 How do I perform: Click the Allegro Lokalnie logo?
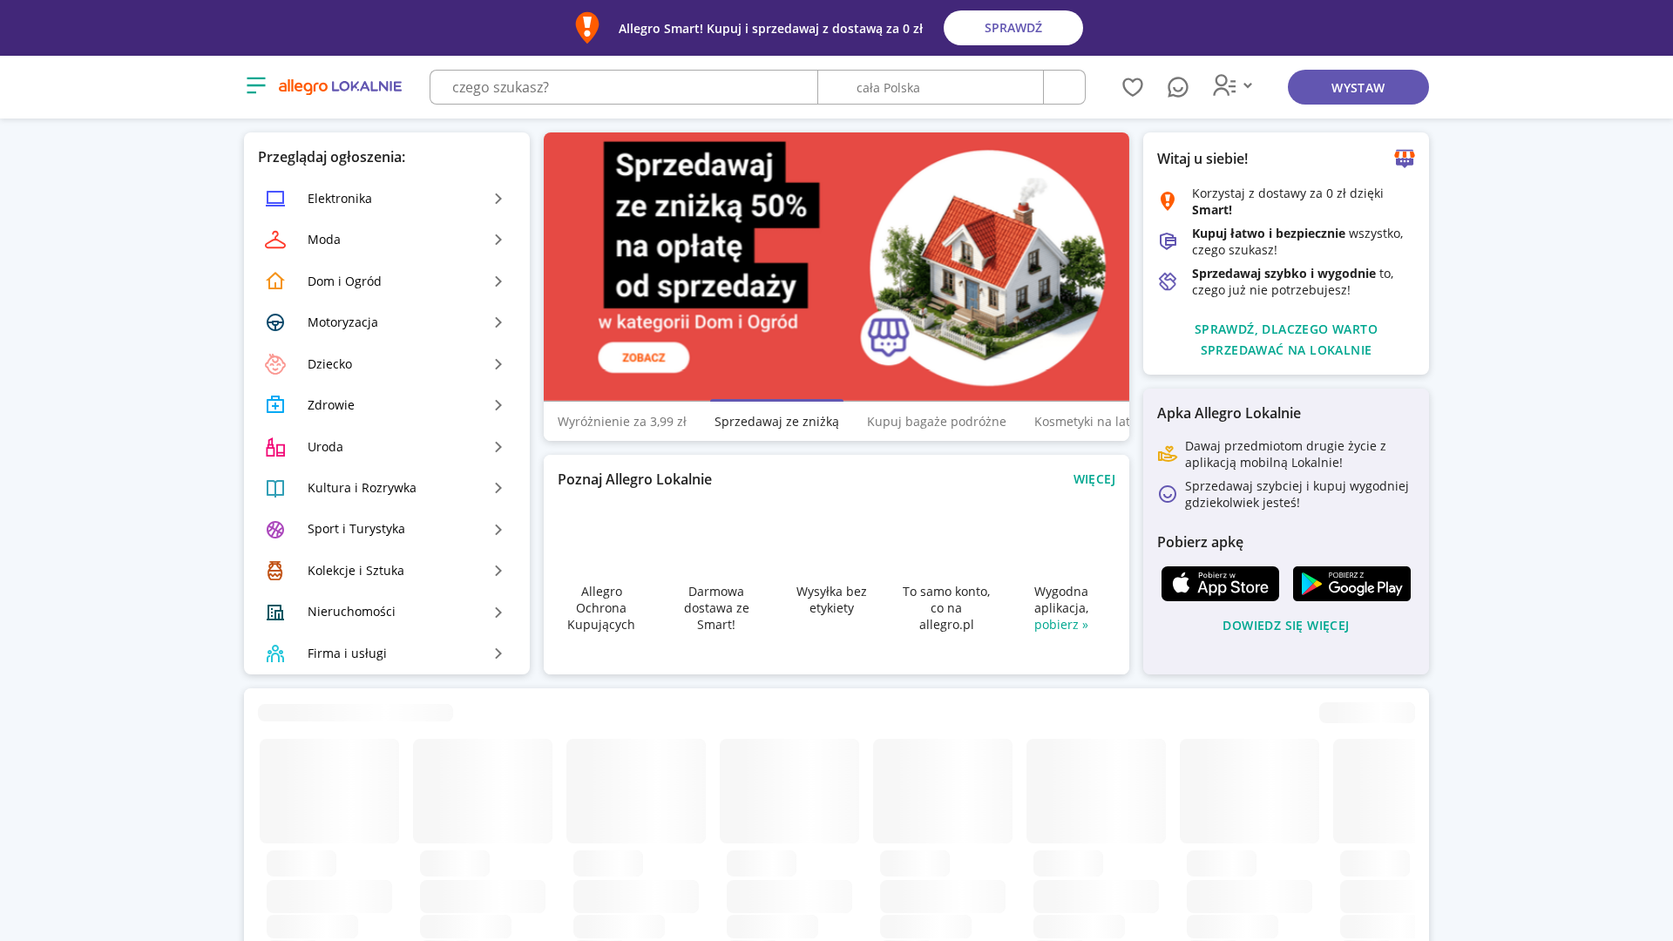coord(340,86)
